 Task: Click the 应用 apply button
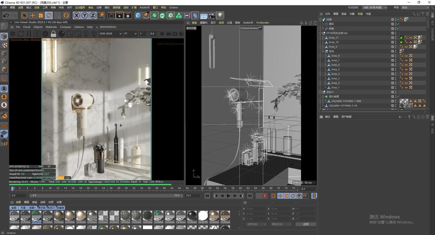(305, 224)
